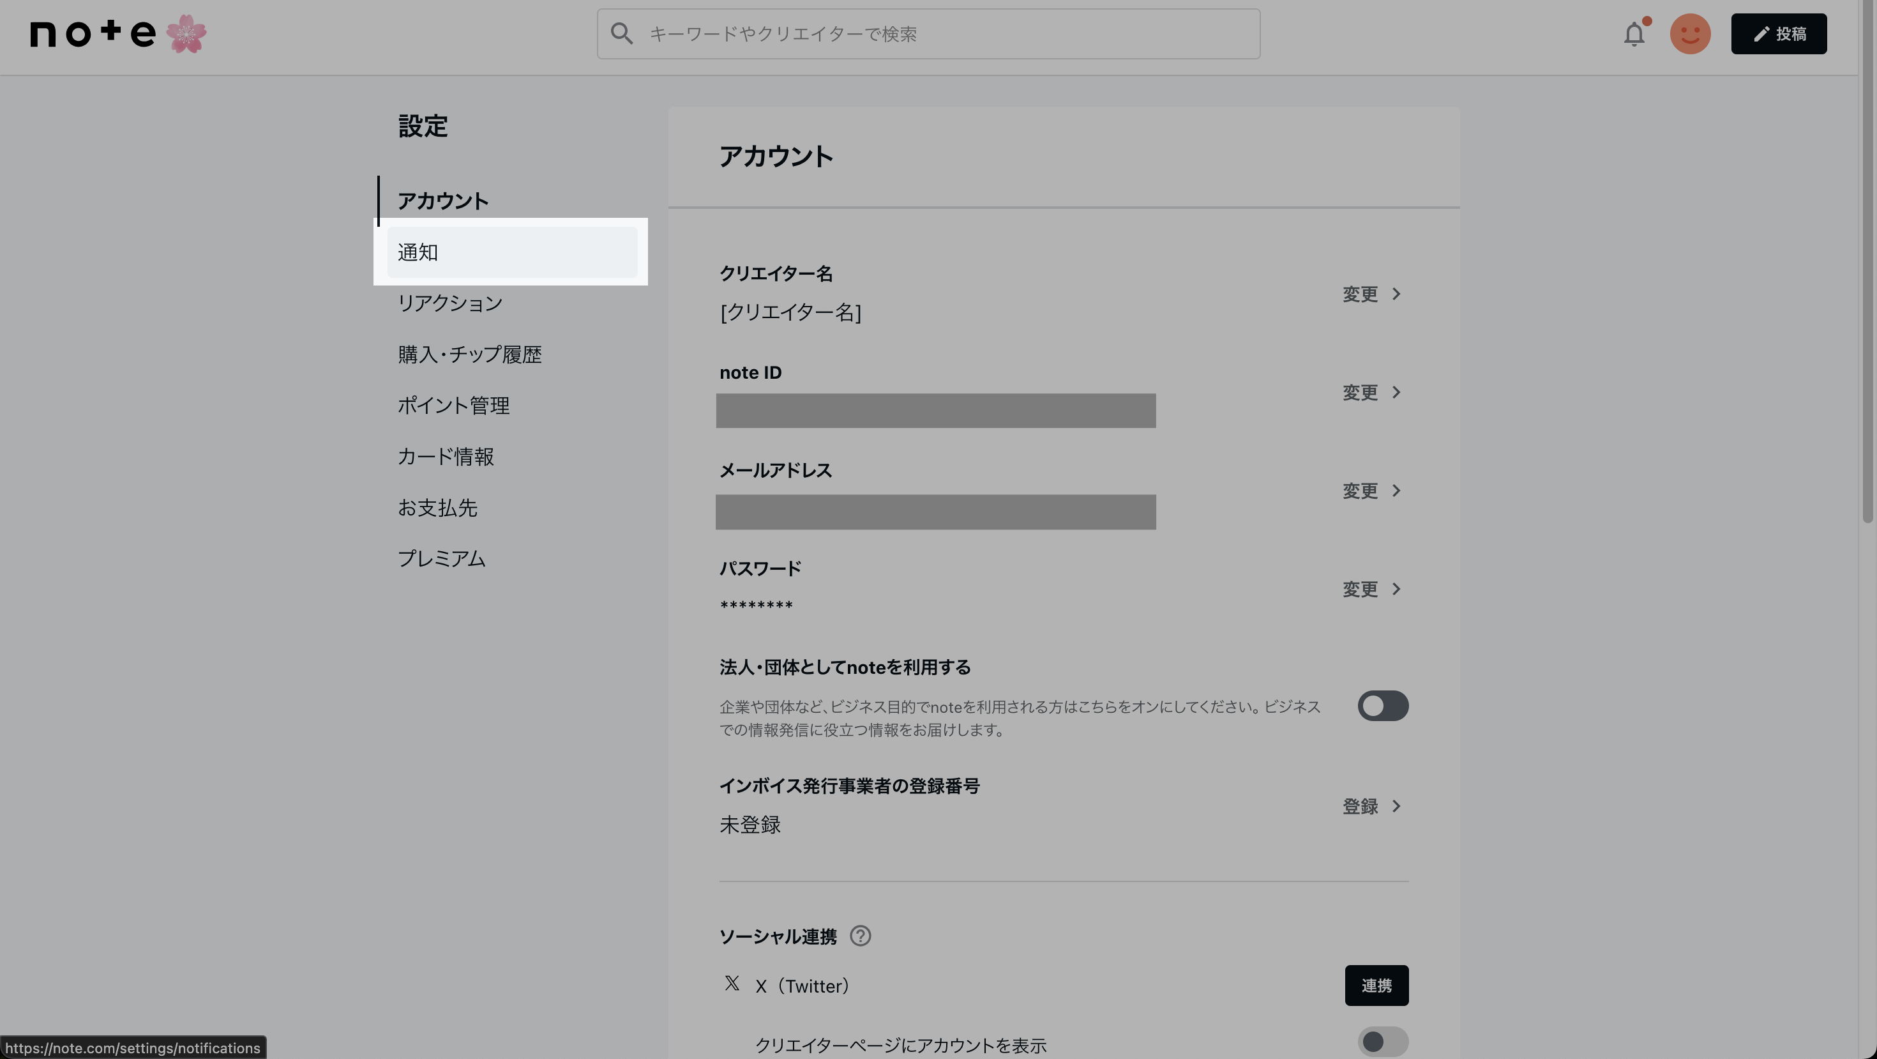The image size is (1877, 1059).
Task: Toggle クリエイターページにアカウントを表示 switch
Action: pos(1383,1042)
